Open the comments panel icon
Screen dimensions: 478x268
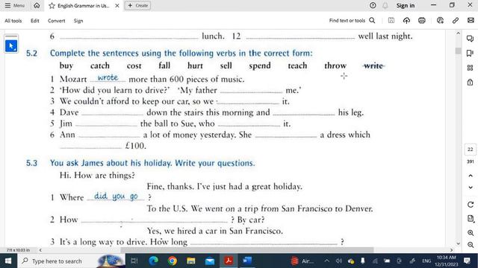(x=470, y=38)
